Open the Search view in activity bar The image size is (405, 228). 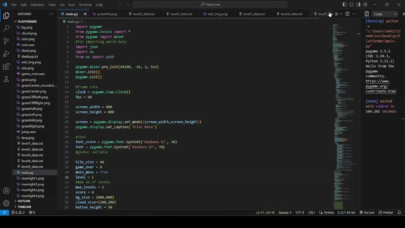click(x=6, y=28)
